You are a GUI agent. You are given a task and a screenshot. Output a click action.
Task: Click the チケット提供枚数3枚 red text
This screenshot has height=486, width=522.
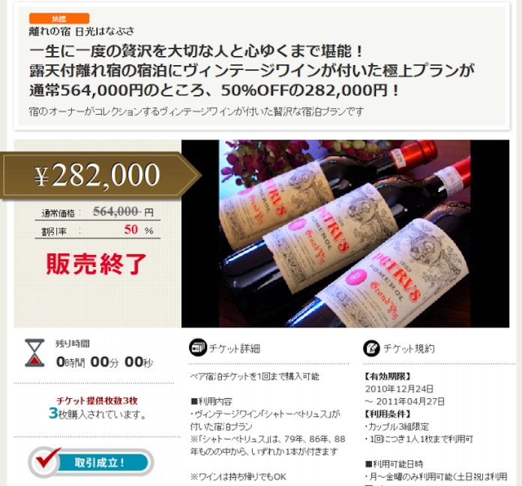pyautogui.click(x=97, y=400)
